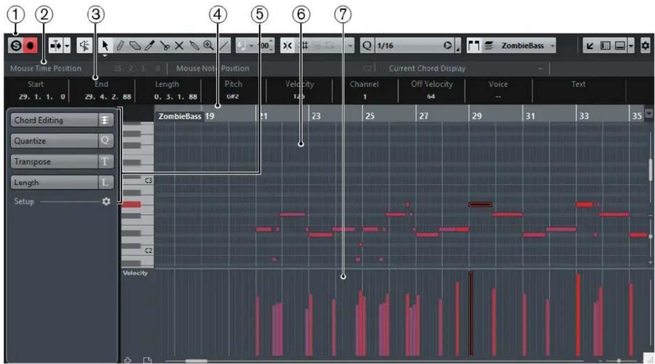Click the open in separate window arrow icon
This screenshot has width=655, height=364.
click(x=590, y=46)
